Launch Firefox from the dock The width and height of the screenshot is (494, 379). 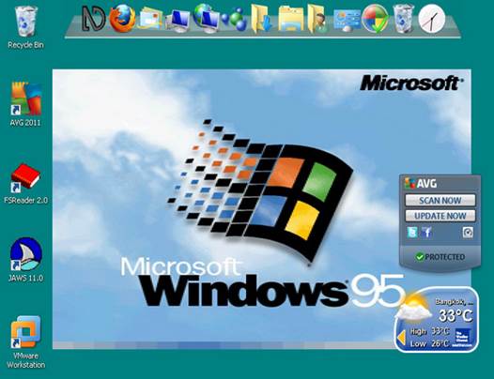click(122, 19)
